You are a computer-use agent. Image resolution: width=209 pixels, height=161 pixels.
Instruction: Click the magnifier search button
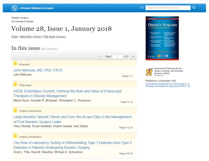coord(194,8)
